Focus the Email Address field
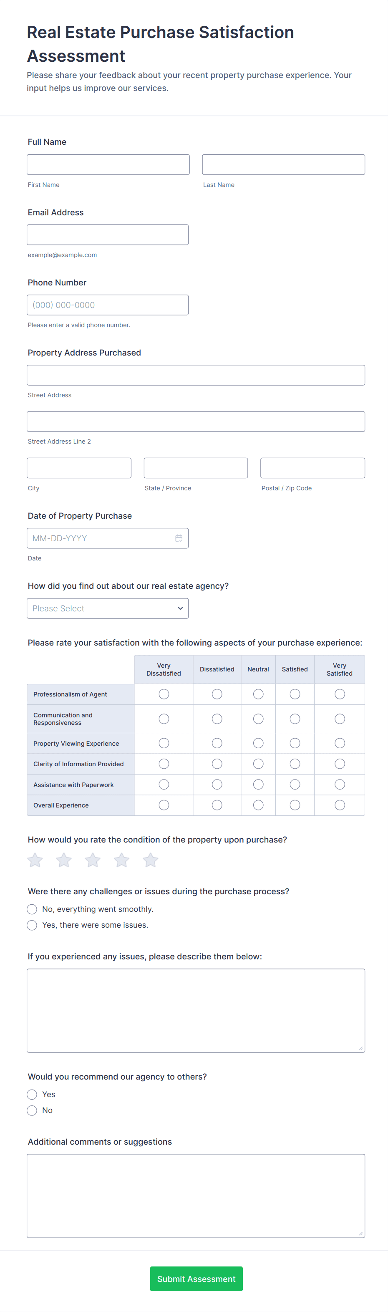This screenshot has height=1312, width=388. click(108, 235)
